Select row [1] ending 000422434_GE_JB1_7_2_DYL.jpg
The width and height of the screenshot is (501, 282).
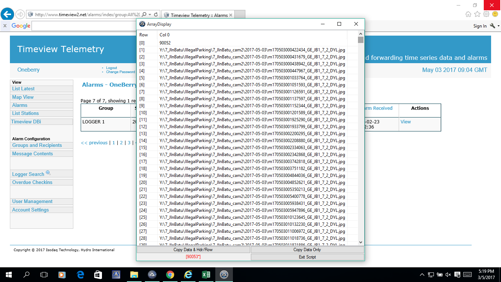[x=242, y=50]
